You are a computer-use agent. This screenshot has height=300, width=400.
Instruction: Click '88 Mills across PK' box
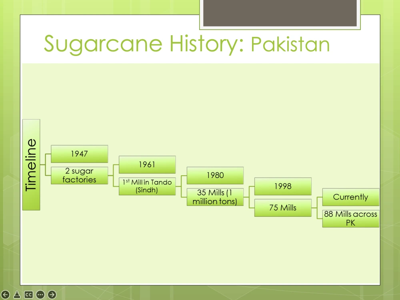pyautogui.click(x=351, y=219)
